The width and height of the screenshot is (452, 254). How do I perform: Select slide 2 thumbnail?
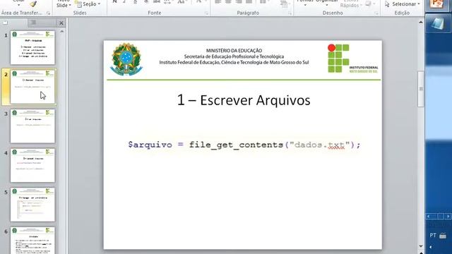point(32,86)
